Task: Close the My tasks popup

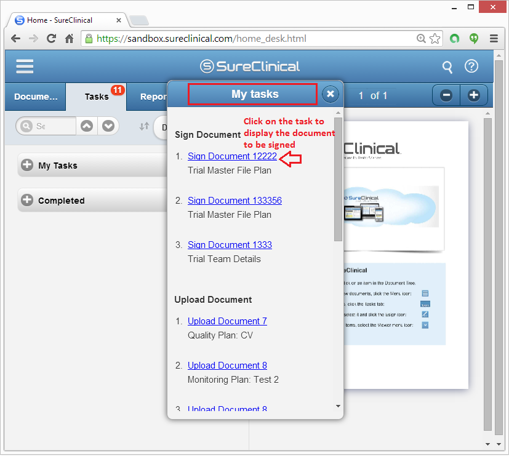Action: pyautogui.click(x=331, y=94)
